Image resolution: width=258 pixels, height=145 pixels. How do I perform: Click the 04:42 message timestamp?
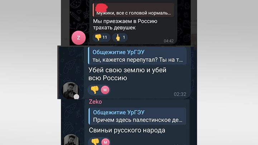(169, 41)
